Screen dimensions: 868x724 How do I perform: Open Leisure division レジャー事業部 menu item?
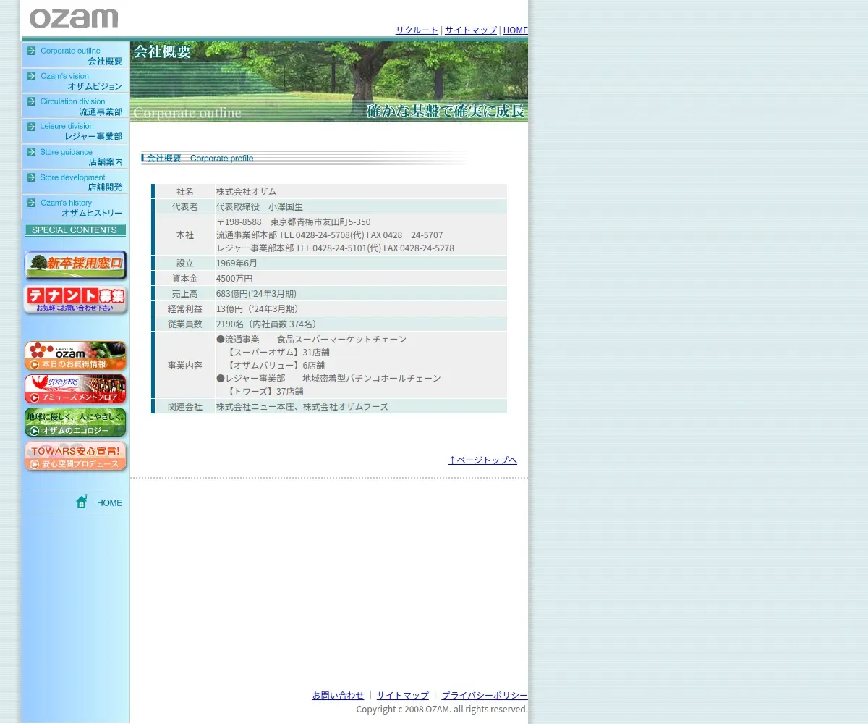[75, 131]
